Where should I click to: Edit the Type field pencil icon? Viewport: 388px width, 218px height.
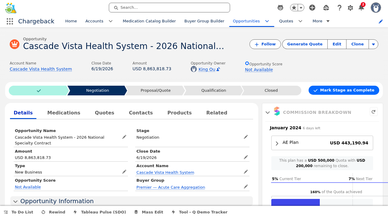click(x=124, y=172)
